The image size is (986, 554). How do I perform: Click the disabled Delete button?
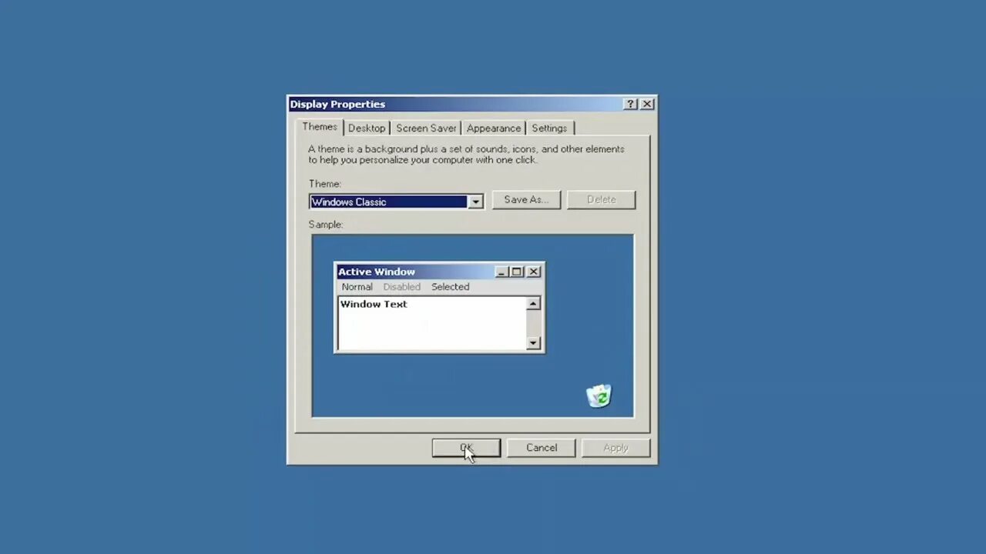click(x=601, y=199)
